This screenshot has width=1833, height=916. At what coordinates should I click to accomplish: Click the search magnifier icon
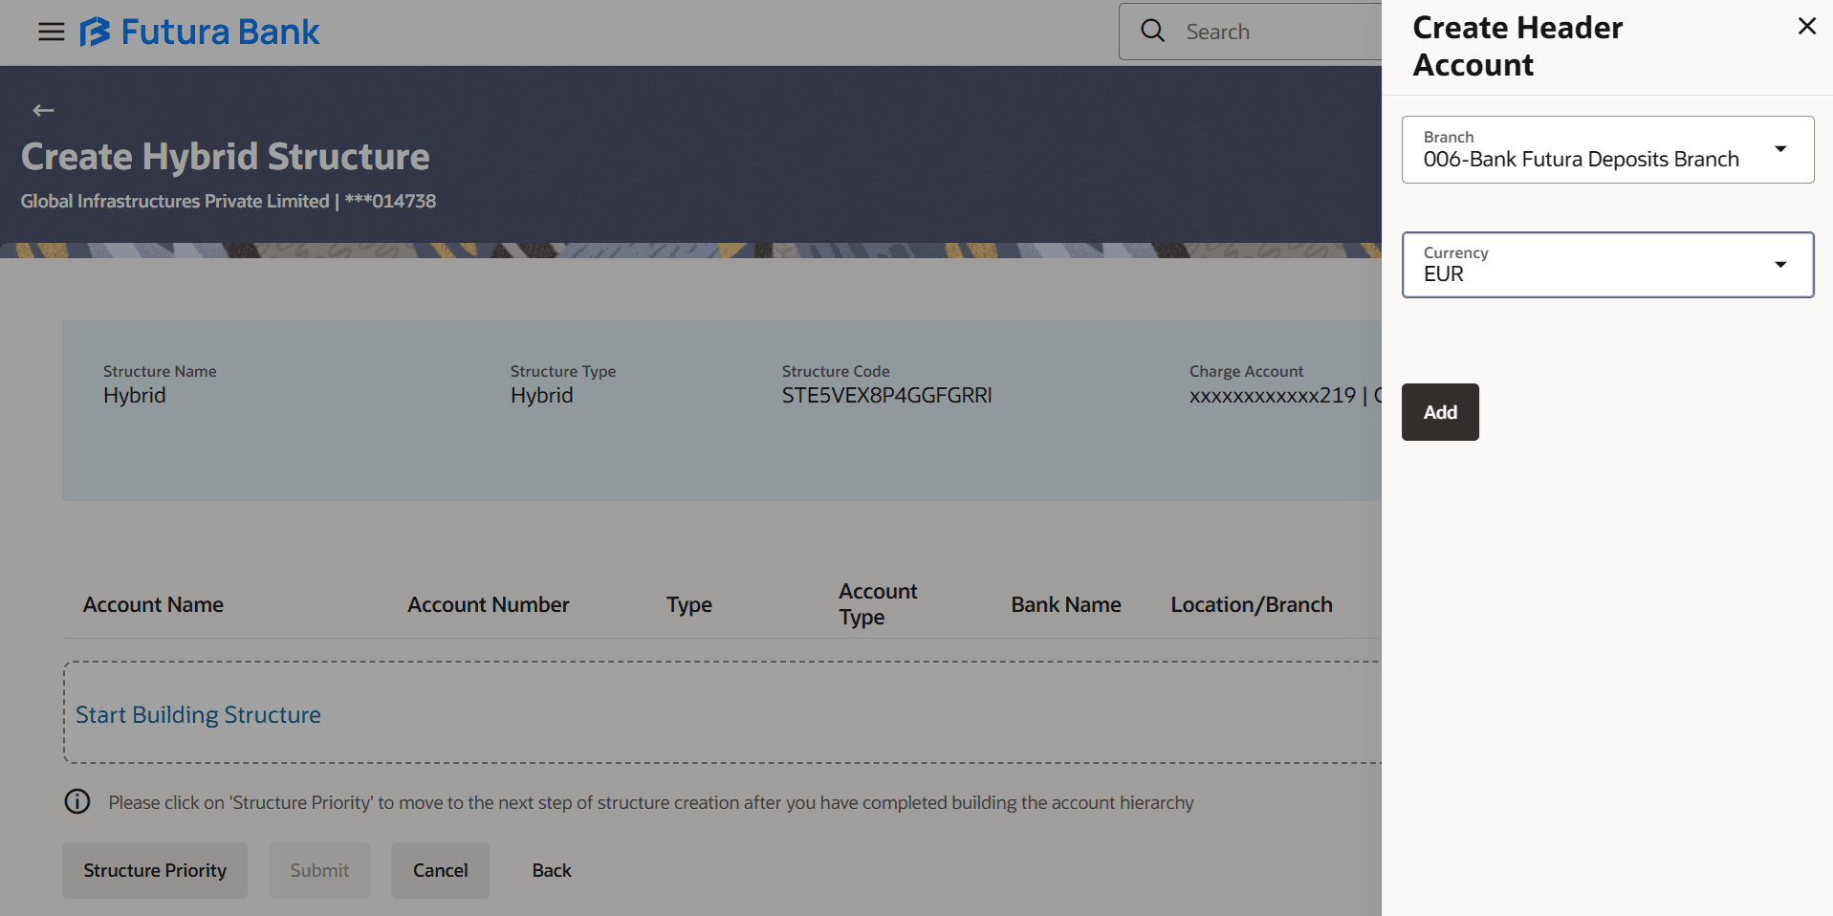1153,32
